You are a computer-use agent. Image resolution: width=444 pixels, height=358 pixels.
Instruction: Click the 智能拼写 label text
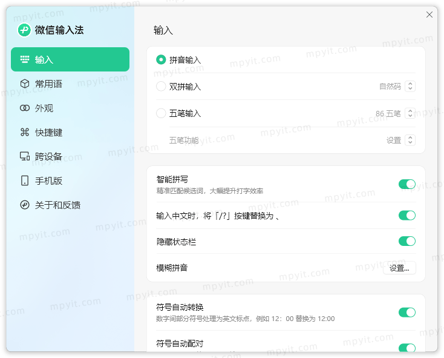click(x=172, y=179)
